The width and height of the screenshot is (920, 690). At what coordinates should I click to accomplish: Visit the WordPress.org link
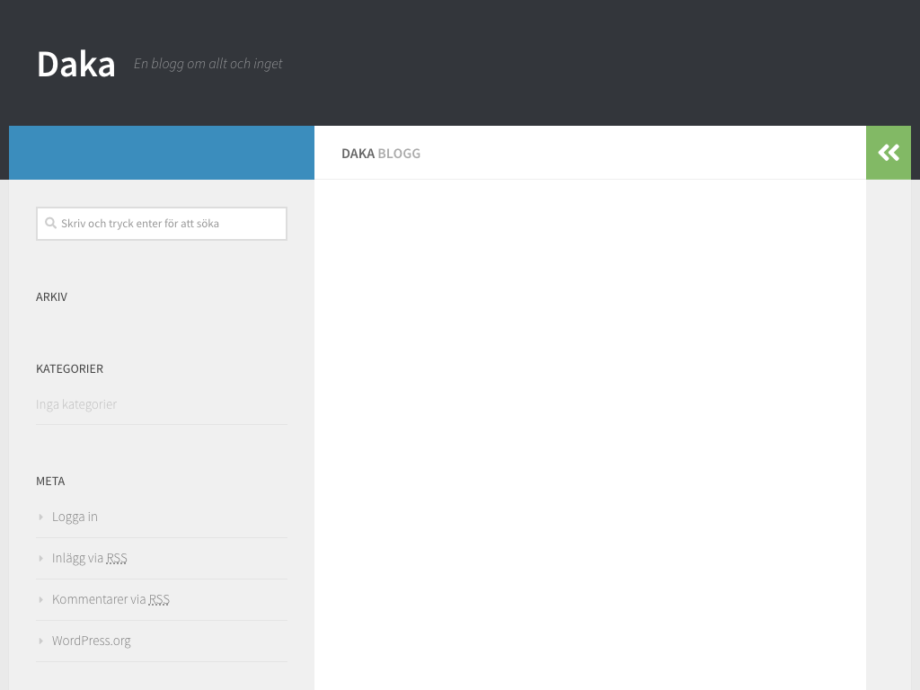[x=91, y=641]
